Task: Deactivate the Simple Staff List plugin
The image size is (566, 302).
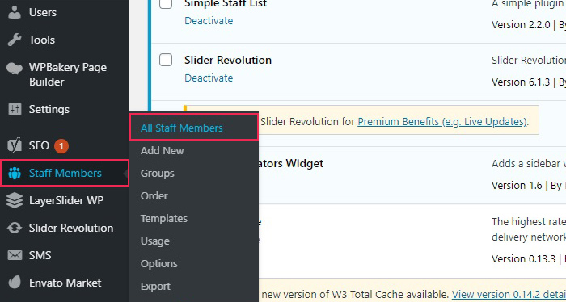Action: [x=209, y=21]
